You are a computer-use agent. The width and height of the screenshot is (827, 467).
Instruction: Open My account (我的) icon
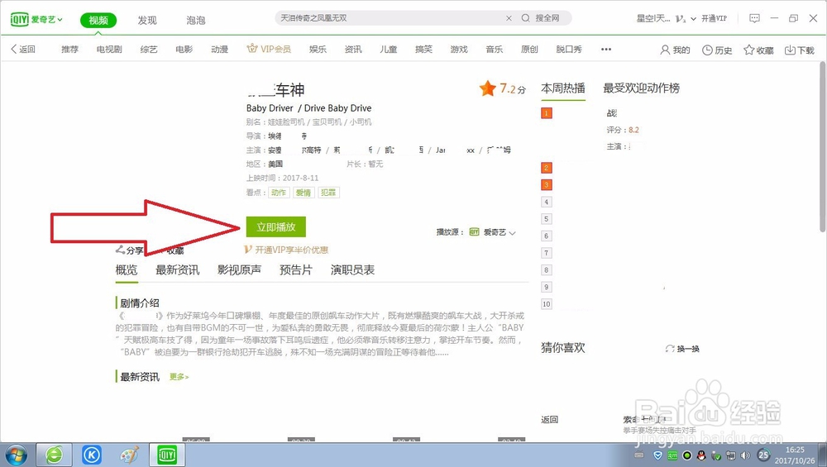(x=675, y=50)
